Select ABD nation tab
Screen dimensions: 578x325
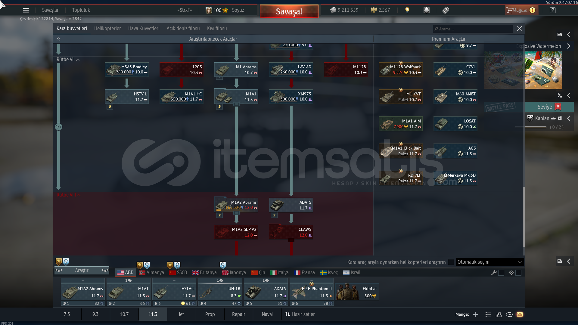coord(126,273)
